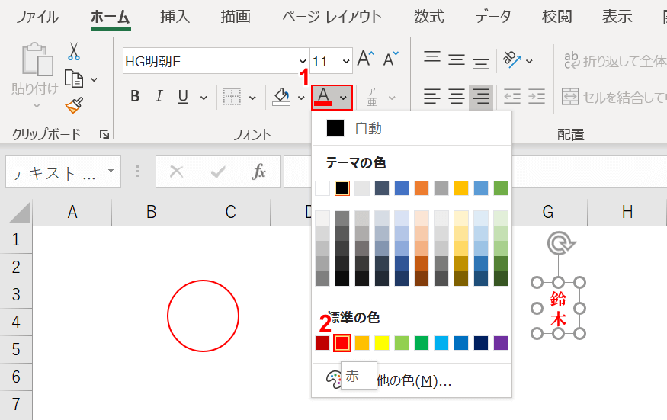This screenshot has width=667, height=420.
Task: Pick the red standard color swatch
Action: click(x=342, y=343)
